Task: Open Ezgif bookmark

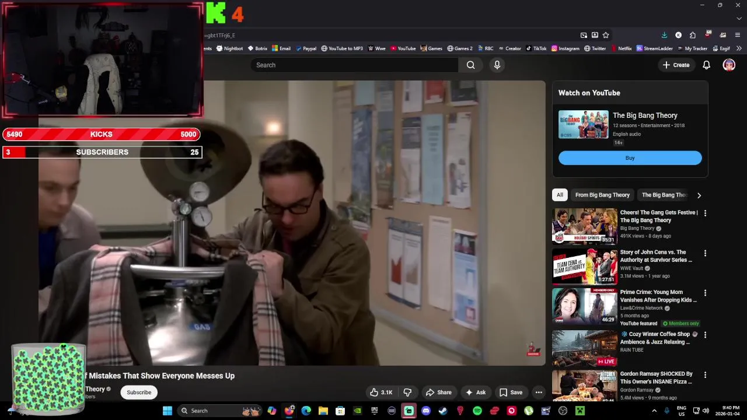Action: pos(721,48)
